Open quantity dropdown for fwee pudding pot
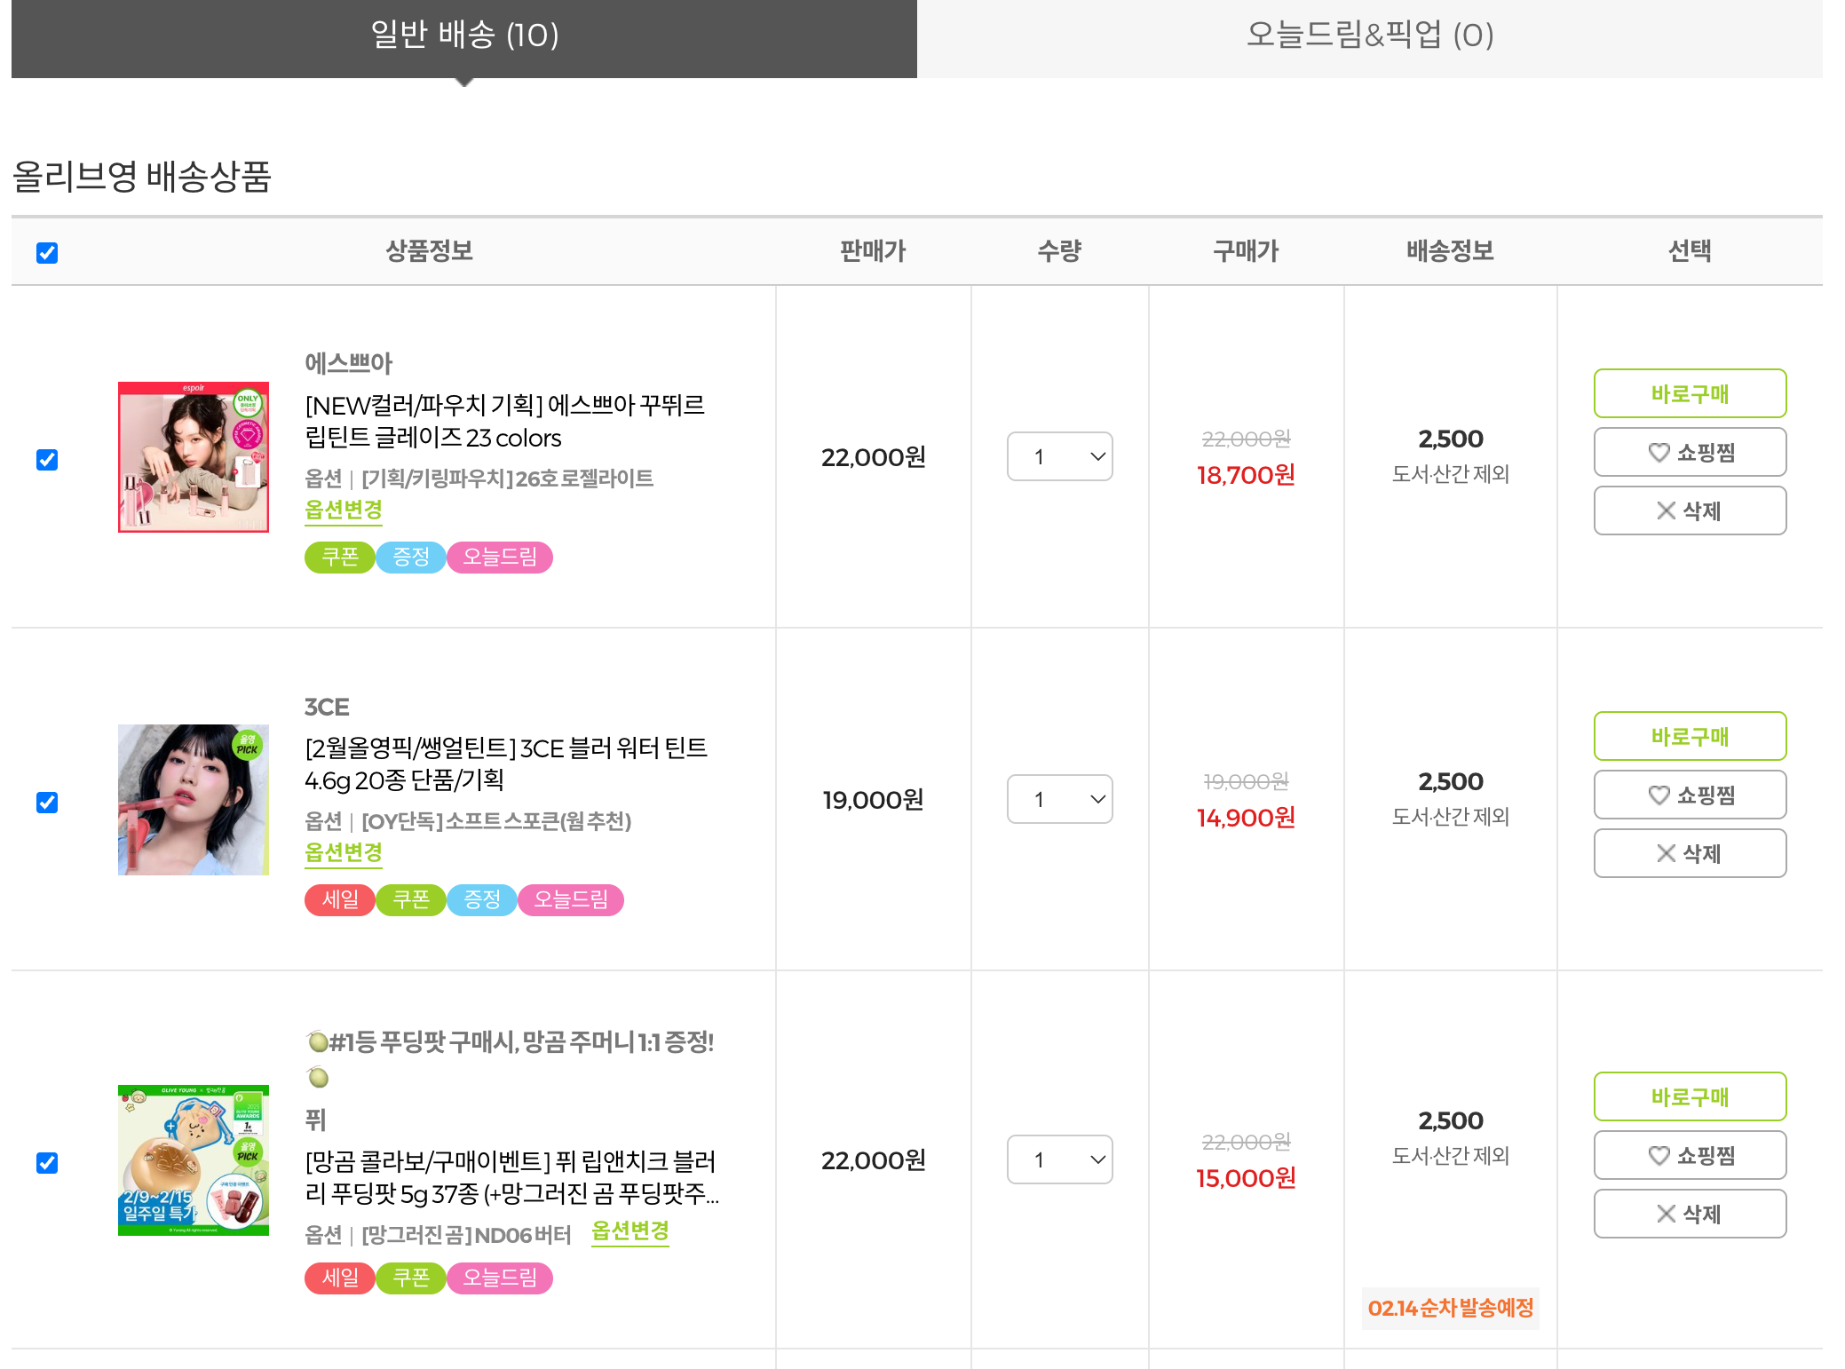 click(x=1059, y=1160)
